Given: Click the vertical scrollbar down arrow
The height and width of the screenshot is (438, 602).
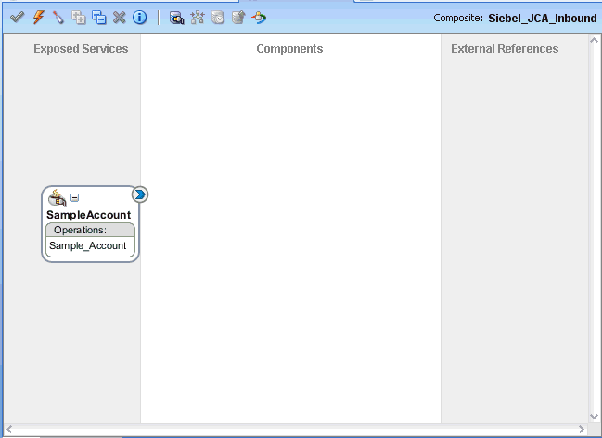Looking at the screenshot, I should [x=594, y=416].
